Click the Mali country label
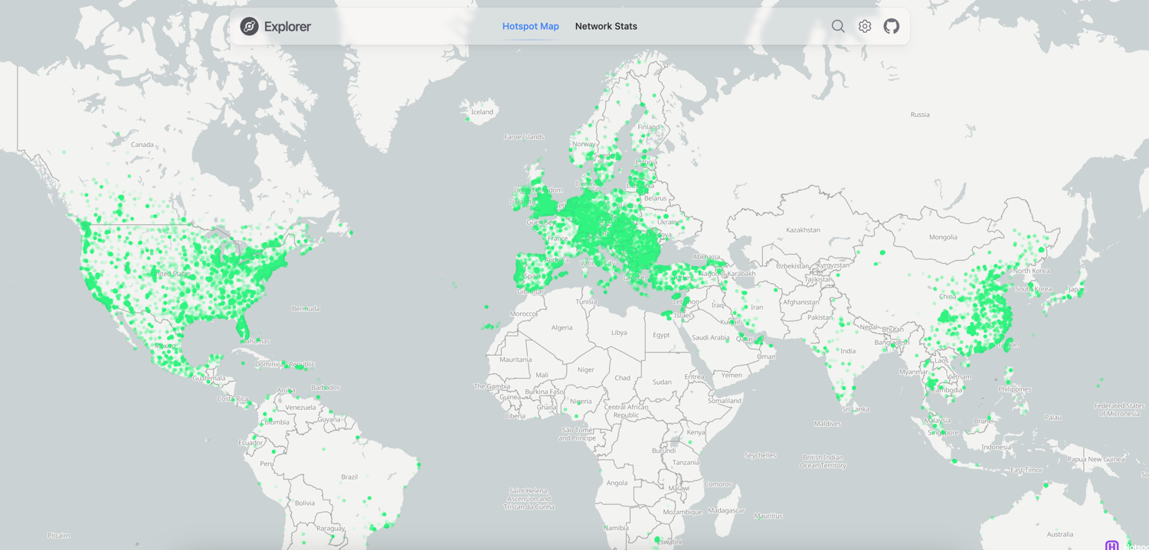Image resolution: width=1149 pixels, height=550 pixels. point(542,375)
